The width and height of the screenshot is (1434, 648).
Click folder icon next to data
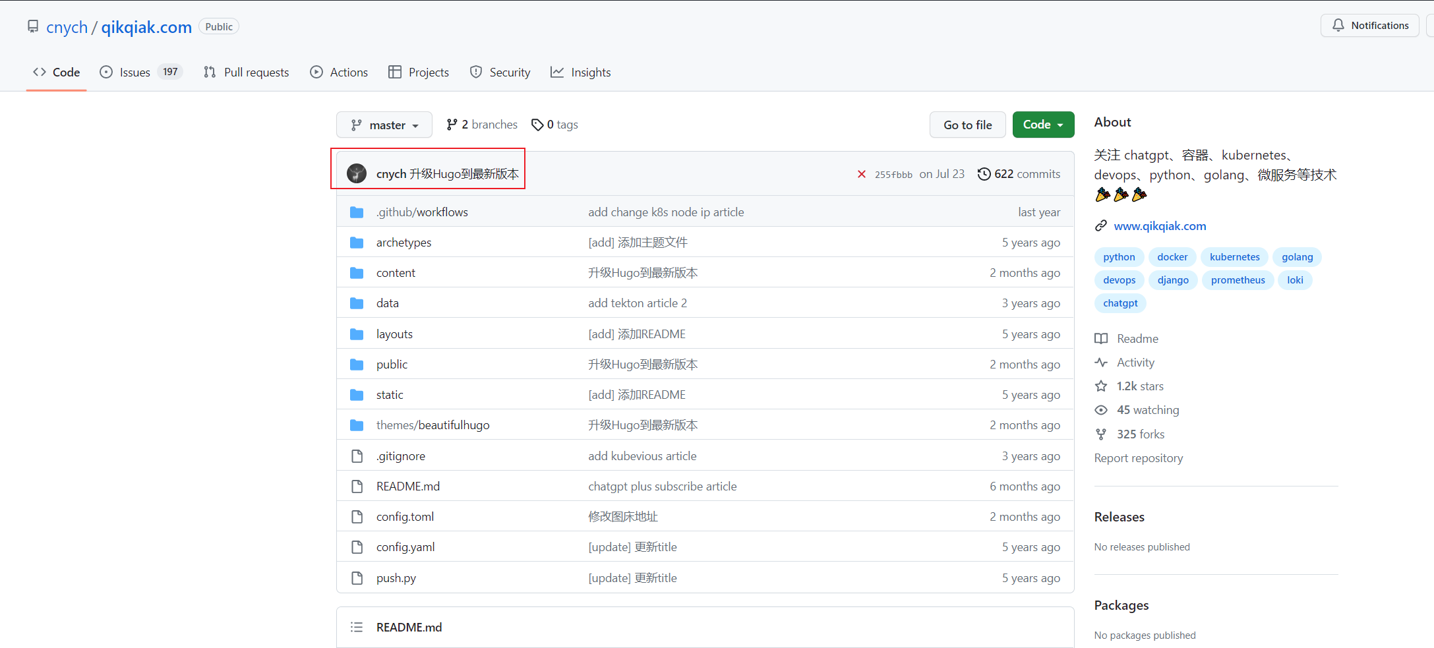click(357, 303)
